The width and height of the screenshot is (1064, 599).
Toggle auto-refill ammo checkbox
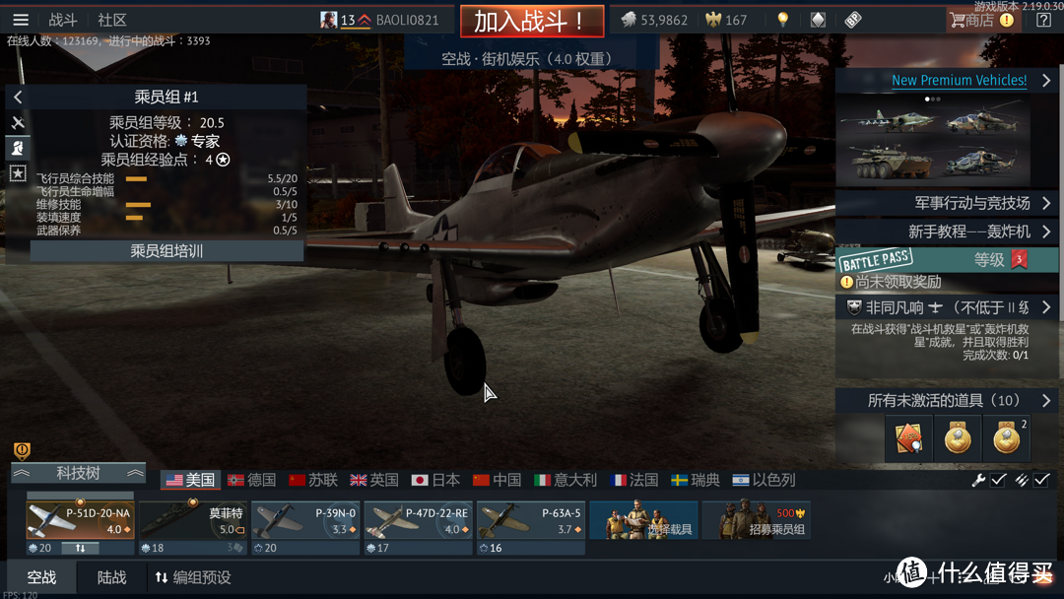[x=1041, y=481]
